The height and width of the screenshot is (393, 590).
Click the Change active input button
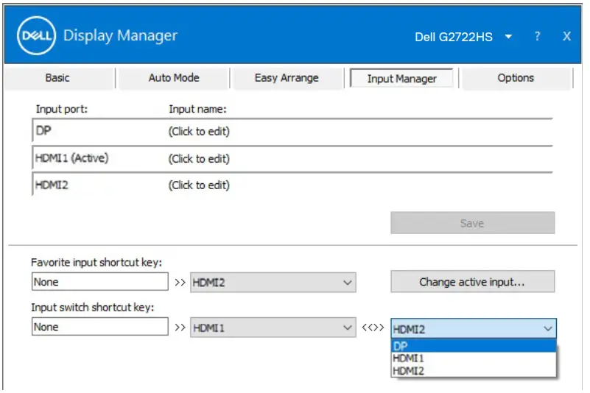point(472,282)
